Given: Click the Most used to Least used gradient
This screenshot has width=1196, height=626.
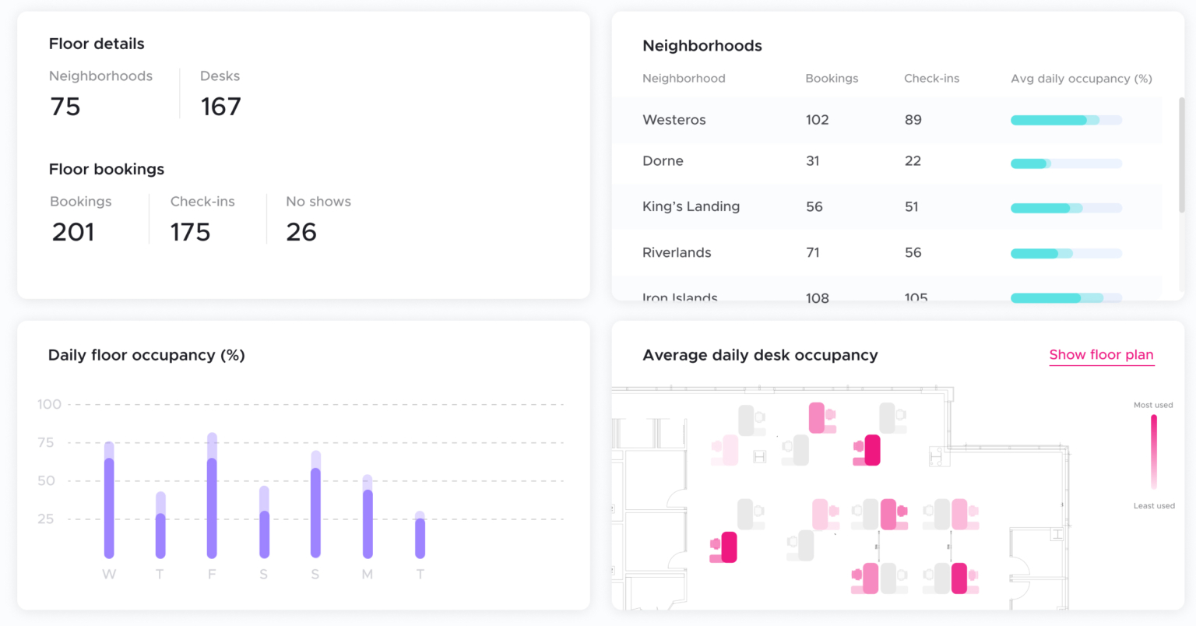Looking at the screenshot, I should pyautogui.click(x=1154, y=452).
